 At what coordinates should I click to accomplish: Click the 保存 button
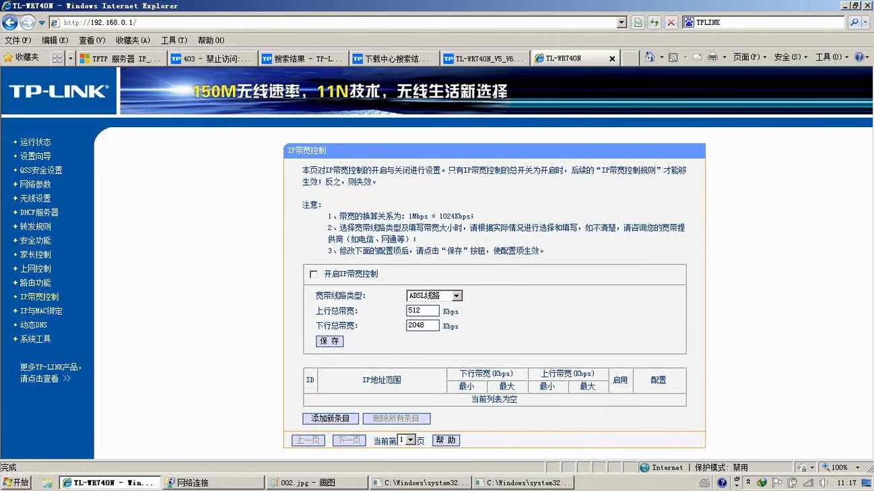click(x=329, y=341)
